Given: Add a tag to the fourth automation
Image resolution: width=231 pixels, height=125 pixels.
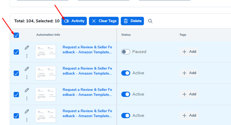Looking at the screenshot, I should point(189,116).
